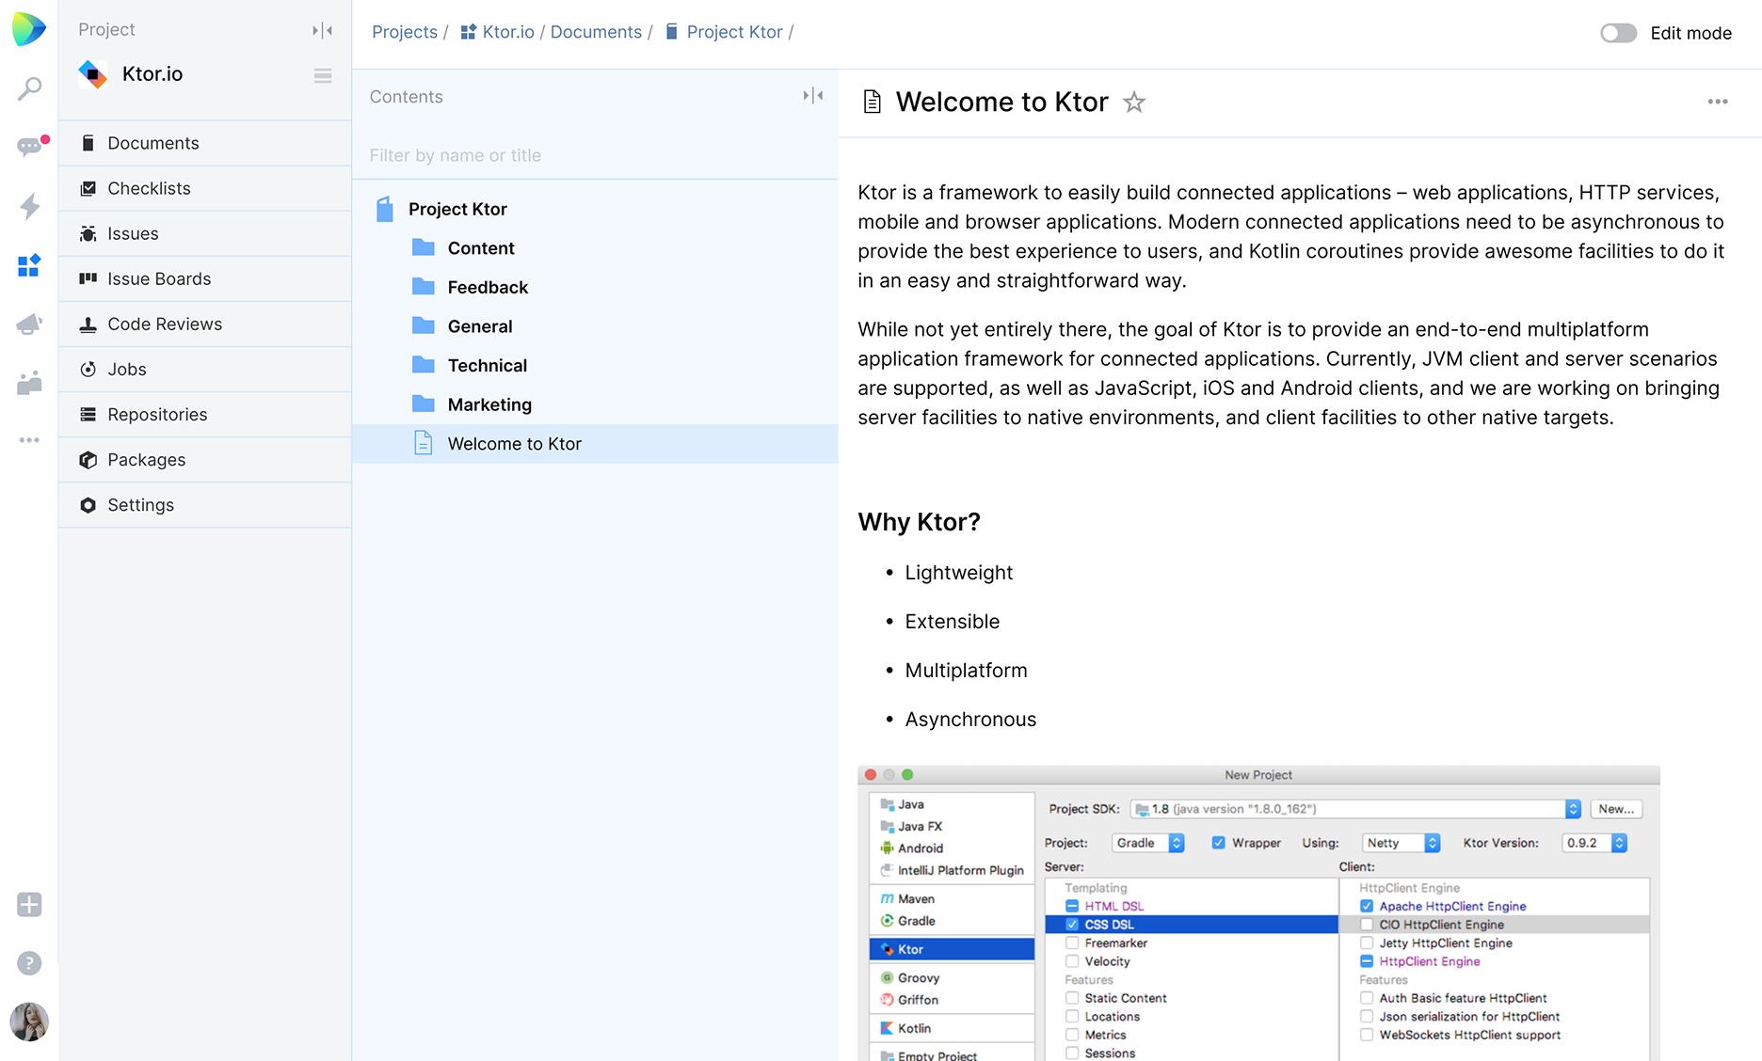Open document more-options ellipsis menu
Image resolution: width=1762 pixels, height=1061 pixels.
[1718, 102]
